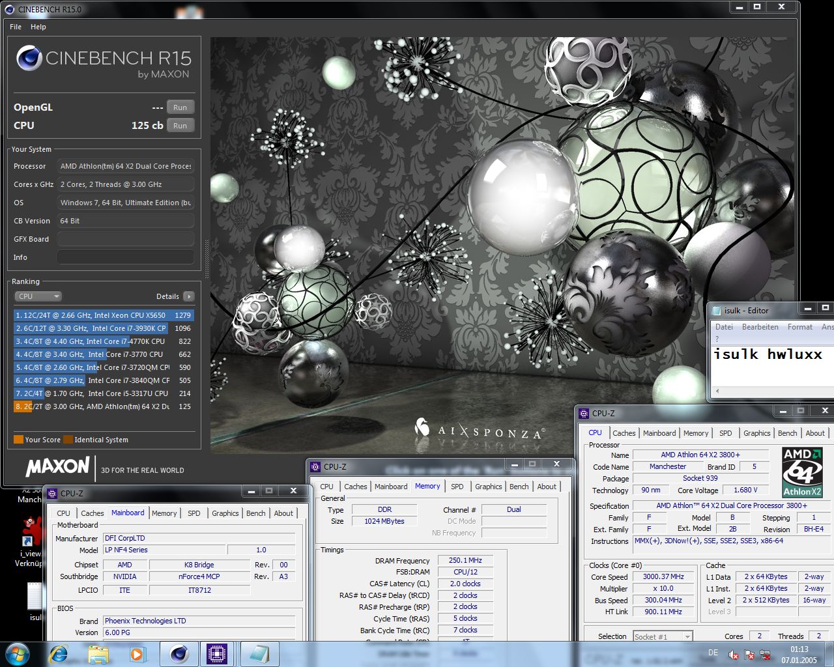Viewport: 834px width, 667px height.
Task: Open Caches tab in CPU-Z Memory window
Action: pos(356,487)
